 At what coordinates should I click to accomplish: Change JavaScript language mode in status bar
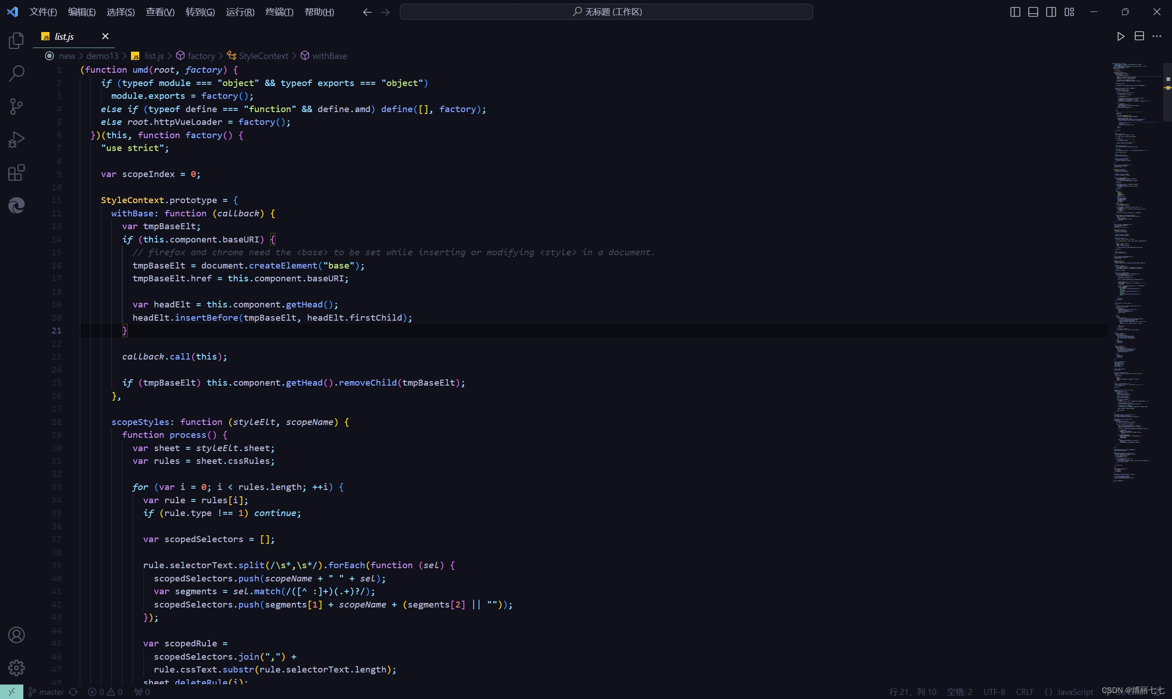pyautogui.click(x=1074, y=692)
